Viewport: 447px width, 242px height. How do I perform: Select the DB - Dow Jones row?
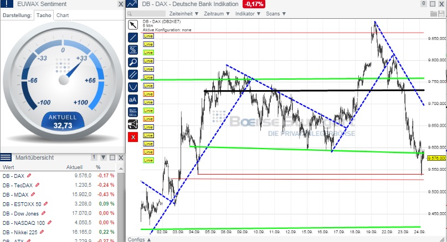(59, 213)
